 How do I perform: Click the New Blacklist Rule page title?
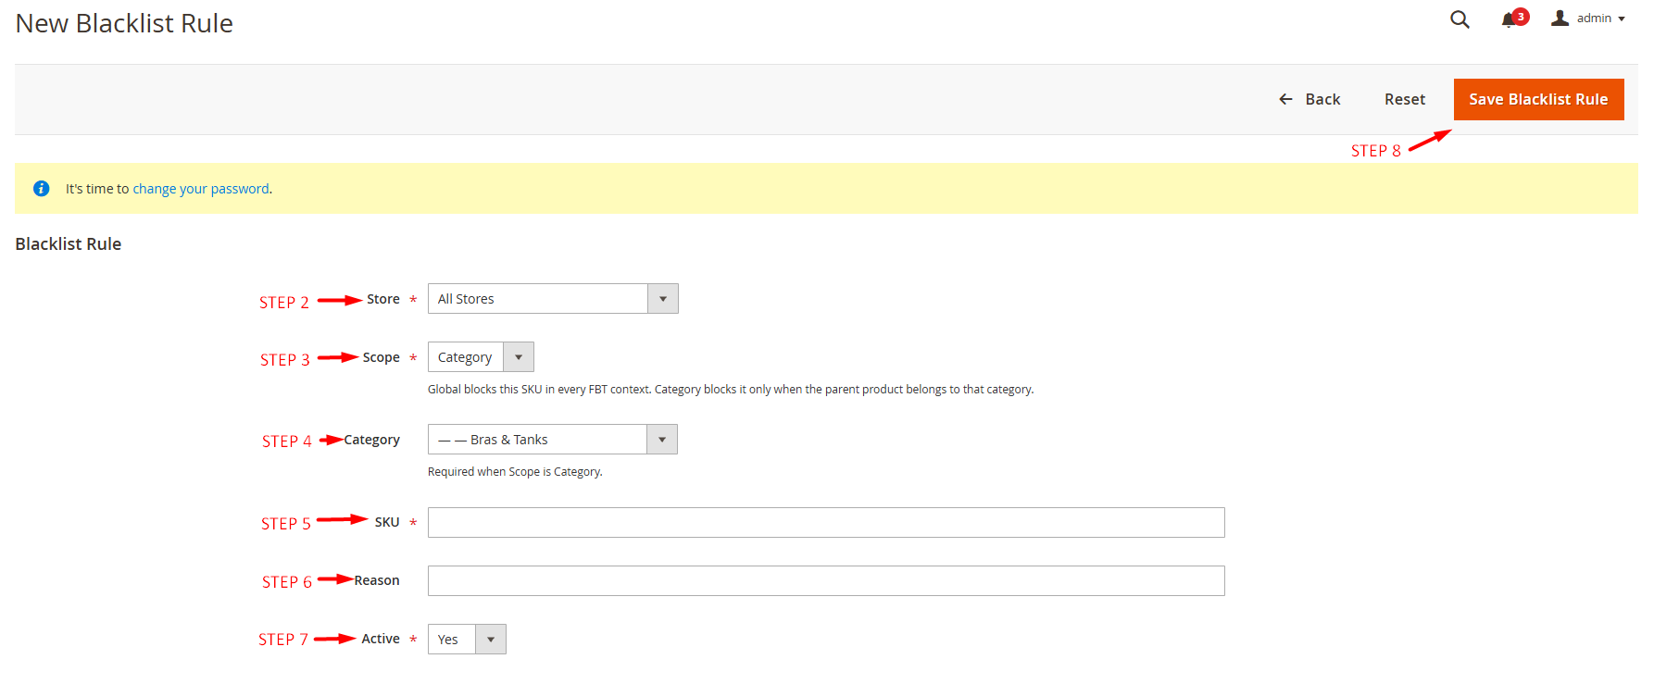point(124,23)
